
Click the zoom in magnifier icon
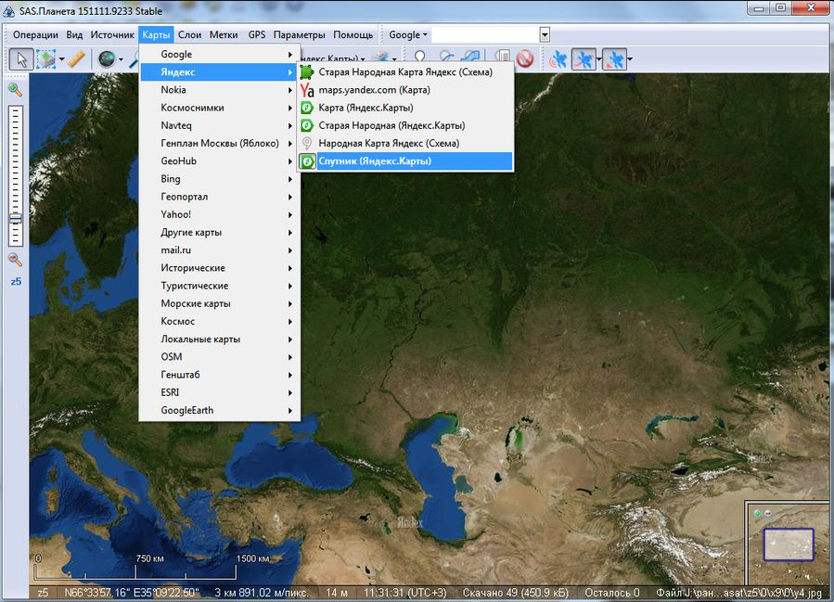click(x=15, y=89)
